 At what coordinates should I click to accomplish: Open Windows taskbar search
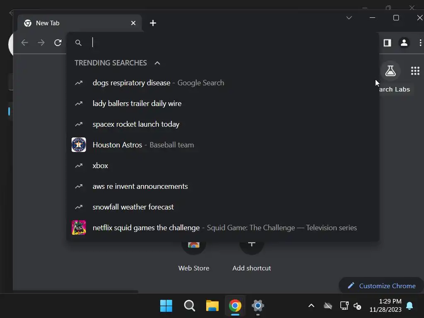point(189,306)
